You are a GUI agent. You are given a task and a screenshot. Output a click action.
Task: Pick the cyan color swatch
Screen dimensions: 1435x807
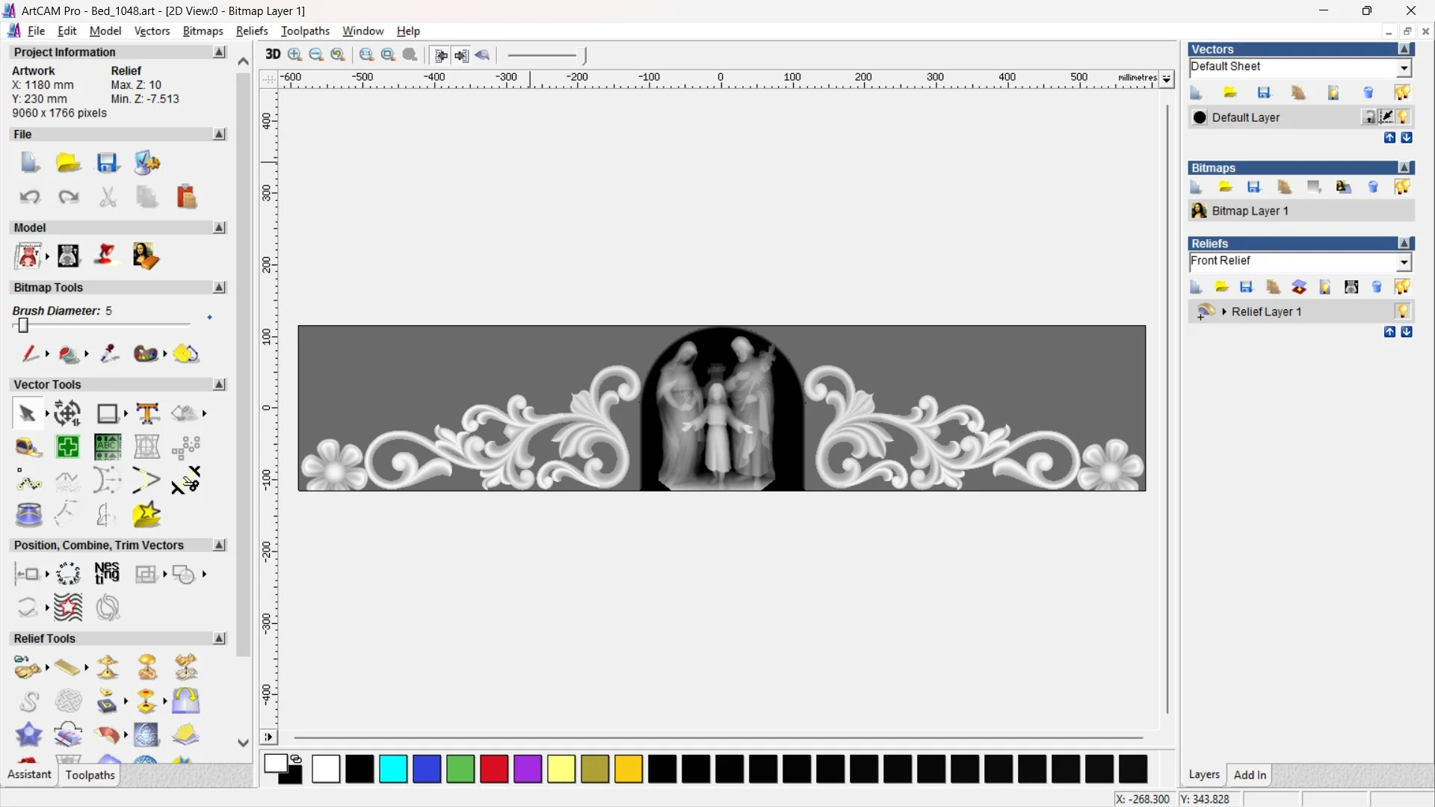point(393,769)
